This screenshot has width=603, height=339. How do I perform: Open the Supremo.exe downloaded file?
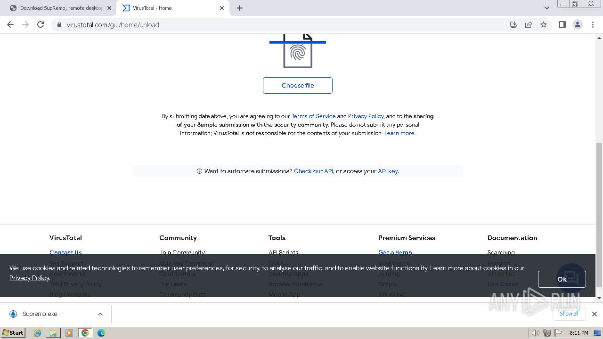pyautogui.click(x=40, y=314)
